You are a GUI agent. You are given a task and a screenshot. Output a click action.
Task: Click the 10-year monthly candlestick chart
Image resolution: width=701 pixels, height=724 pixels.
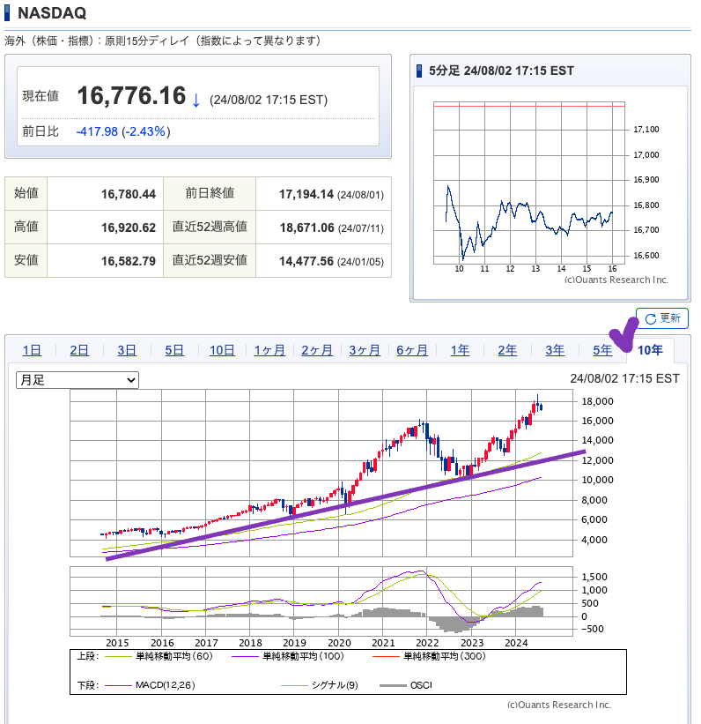(x=321, y=473)
